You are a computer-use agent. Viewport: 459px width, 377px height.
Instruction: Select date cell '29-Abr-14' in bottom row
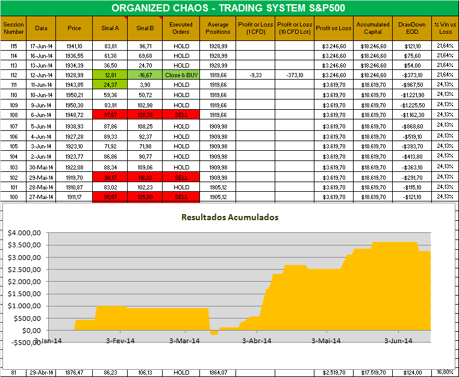point(41,373)
